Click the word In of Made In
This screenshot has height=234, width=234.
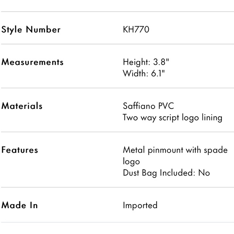pyautogui.click(x=34, y=205)
